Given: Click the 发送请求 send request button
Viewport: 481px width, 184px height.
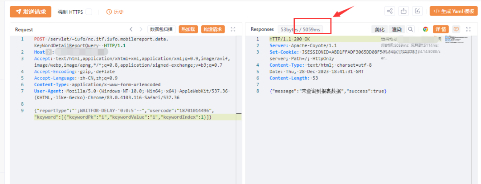Looking at the screenshot, I should click(x=30, y=12).
